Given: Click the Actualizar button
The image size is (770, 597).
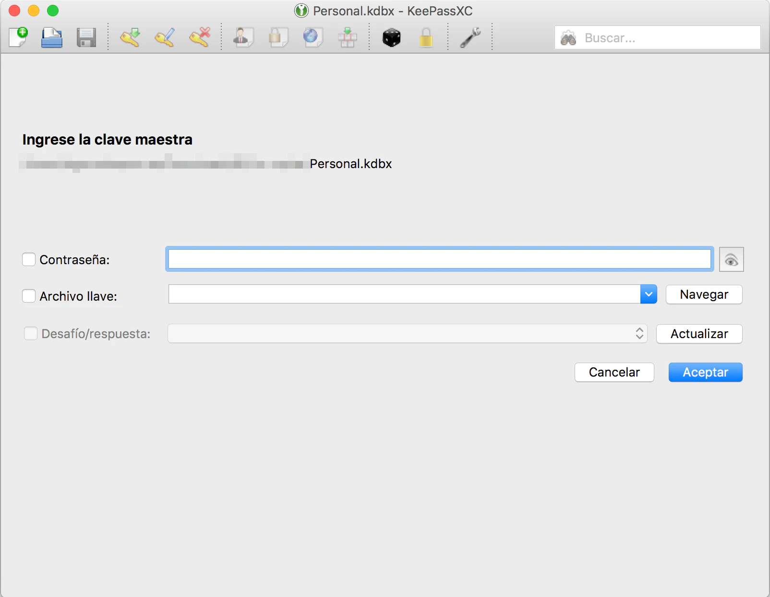Looking at the screenshot, I should pyautogui.click(x=699, y=334).
